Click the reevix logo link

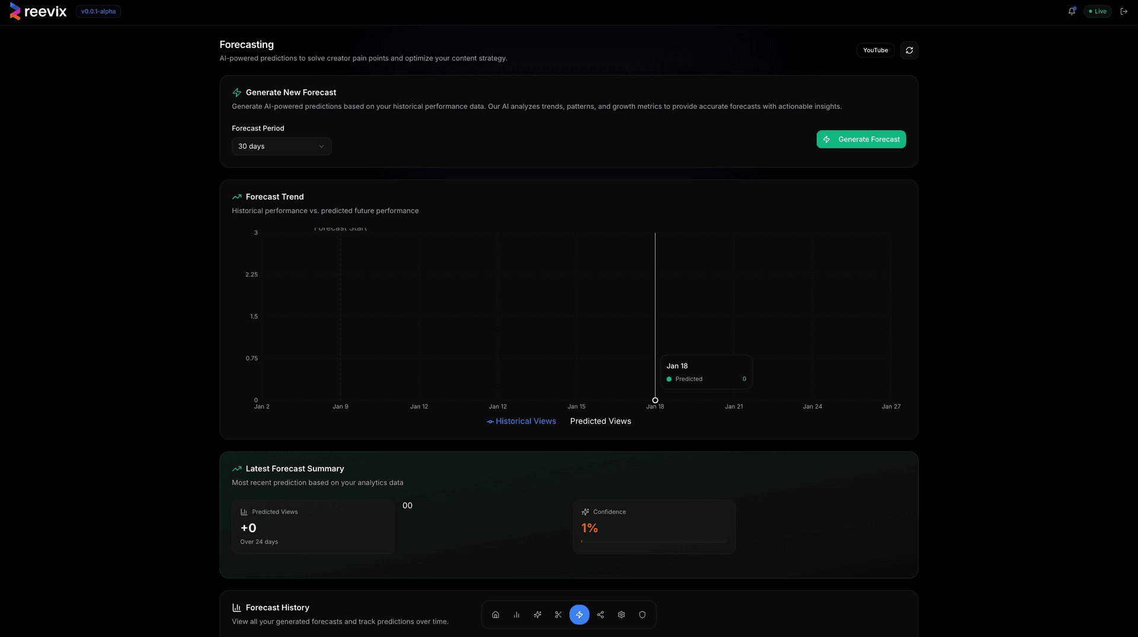[37, 11]
